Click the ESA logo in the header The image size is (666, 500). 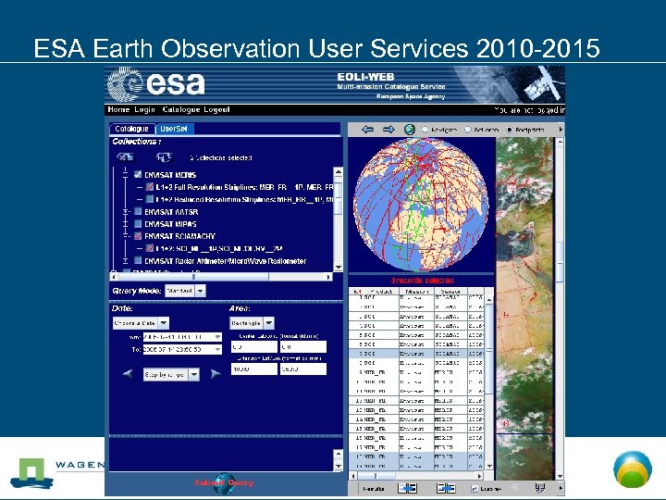click(x=156, y=83)
